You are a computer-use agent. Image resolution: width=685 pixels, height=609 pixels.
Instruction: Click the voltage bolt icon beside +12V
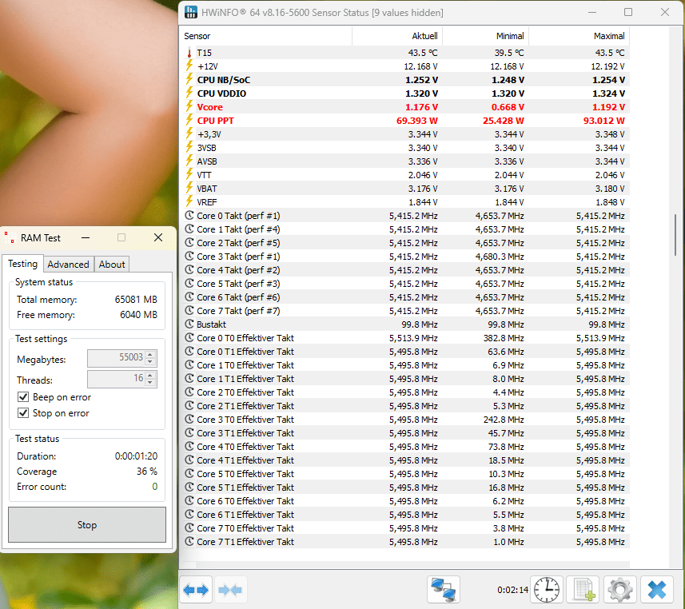(x=189, y=66)
